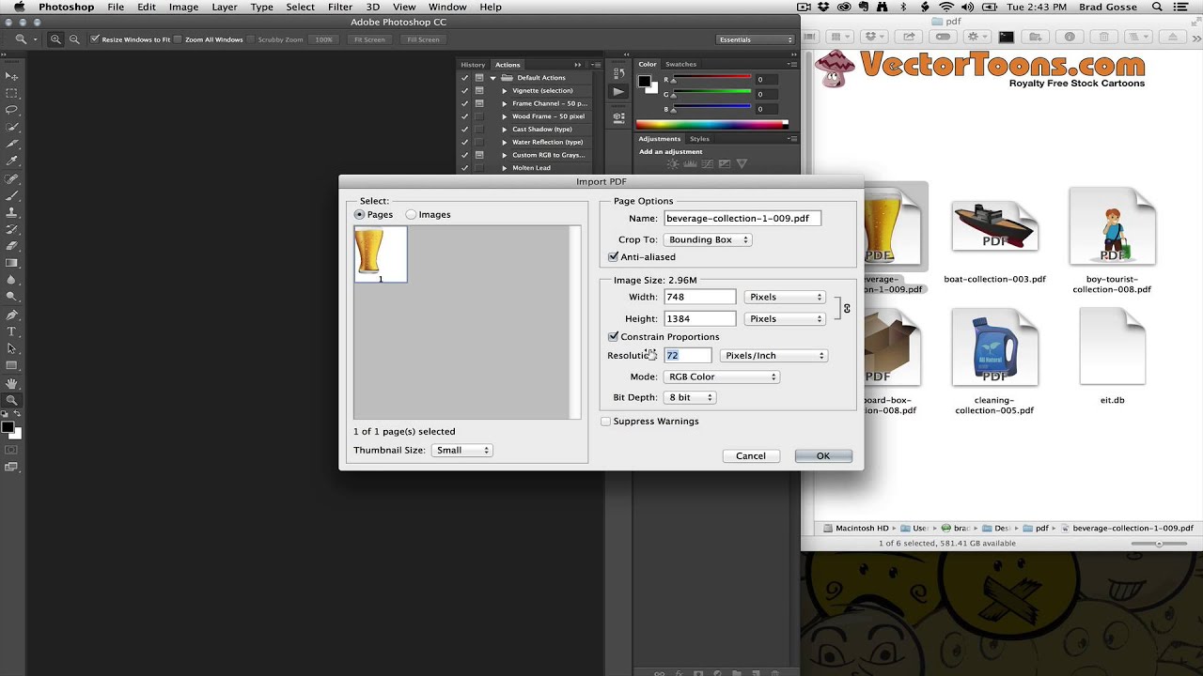Screen dimensions: 1203x676
Task: Toggle the Molten Lead action checkmark
Action: [464, 168]
